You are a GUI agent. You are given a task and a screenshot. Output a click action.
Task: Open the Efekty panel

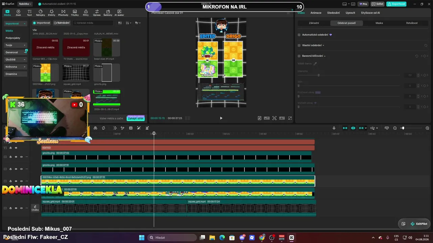pos(52,13)
